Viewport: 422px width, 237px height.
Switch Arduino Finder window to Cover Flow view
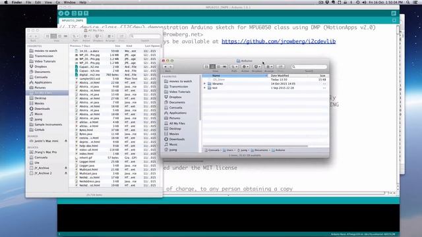pyautogui.click(x=224, y=66)
